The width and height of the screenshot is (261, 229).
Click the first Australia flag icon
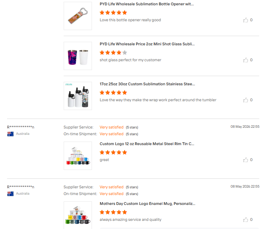10,134
